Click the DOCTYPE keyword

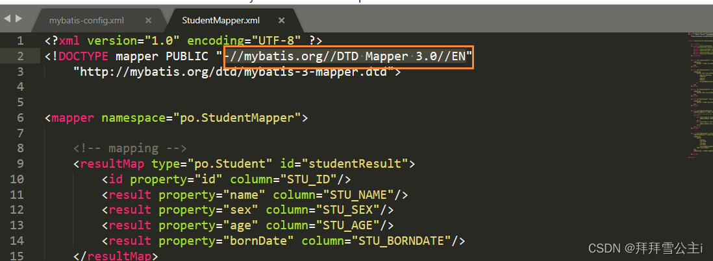83,56
